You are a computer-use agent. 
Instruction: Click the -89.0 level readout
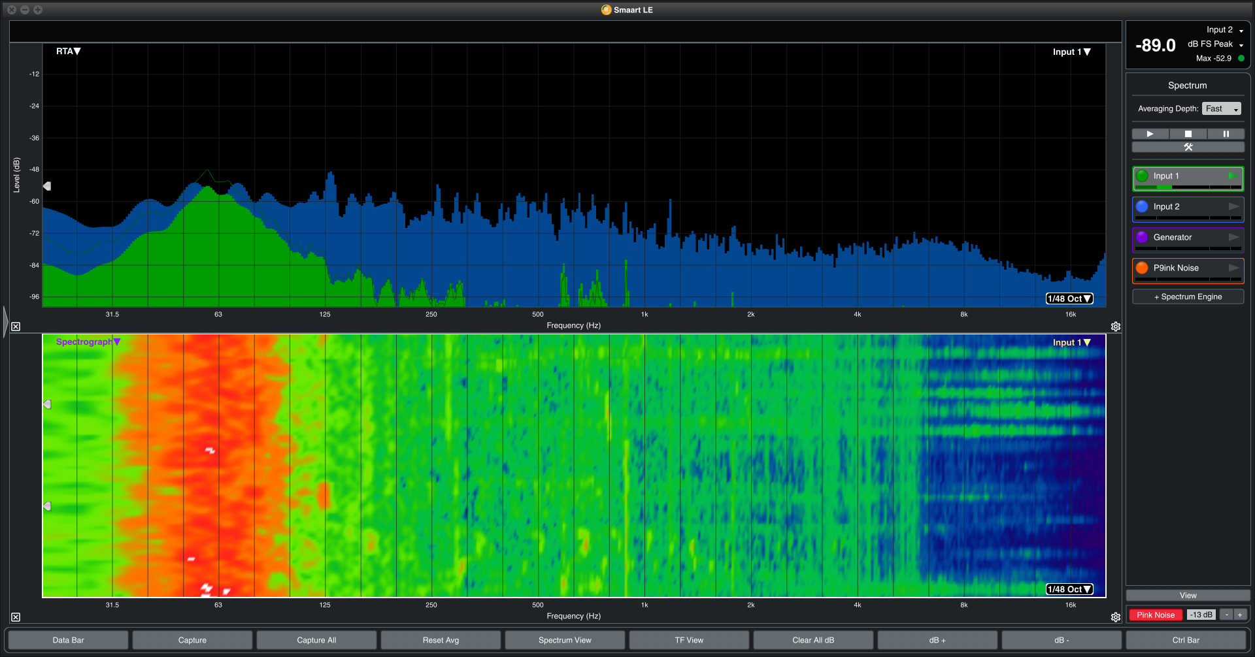[x=1155, y=45]
